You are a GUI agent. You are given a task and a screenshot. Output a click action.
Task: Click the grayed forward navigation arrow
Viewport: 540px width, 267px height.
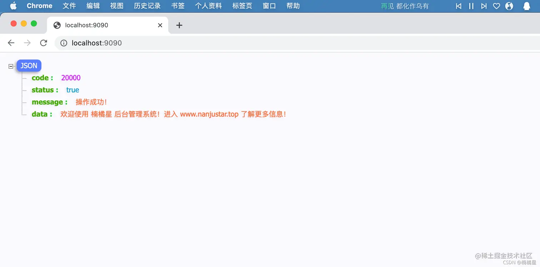[27, 43]
